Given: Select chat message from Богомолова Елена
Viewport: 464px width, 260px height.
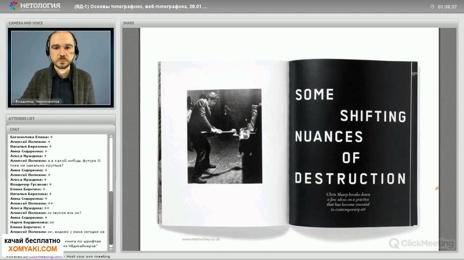Looking at the screenshot, I should 32,137.
